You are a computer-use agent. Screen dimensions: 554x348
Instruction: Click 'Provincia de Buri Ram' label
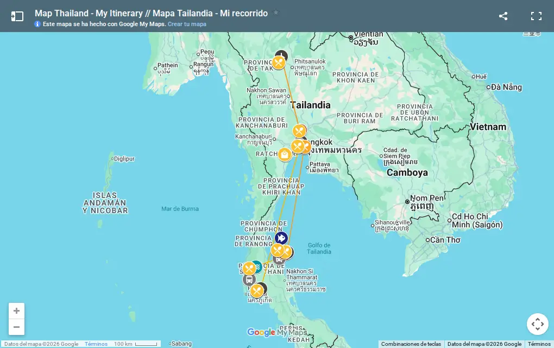tap(360, 118)
